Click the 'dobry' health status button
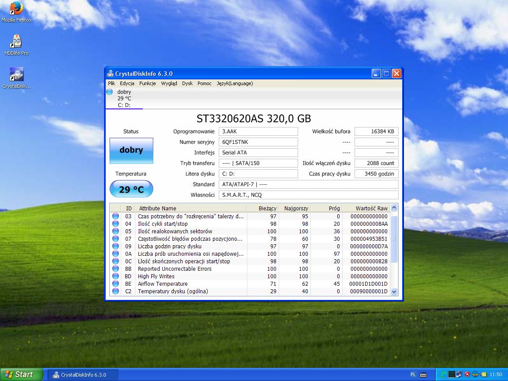The height and width of the screenshot is (381, 508). pos(131,150)
